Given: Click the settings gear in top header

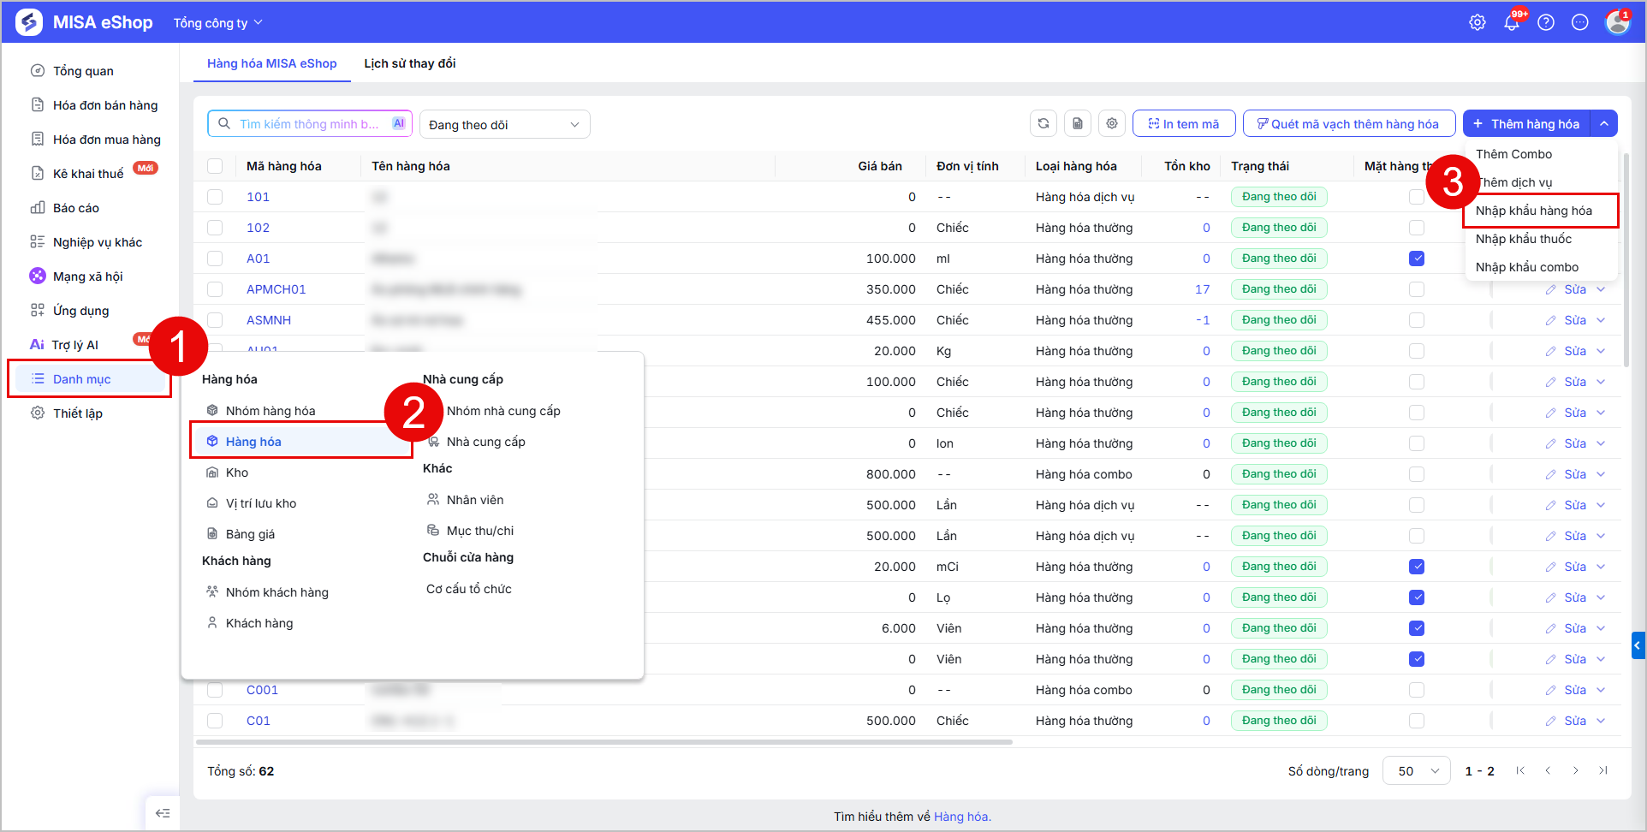Looking at the screenshot, I should tap(1478, 23).
